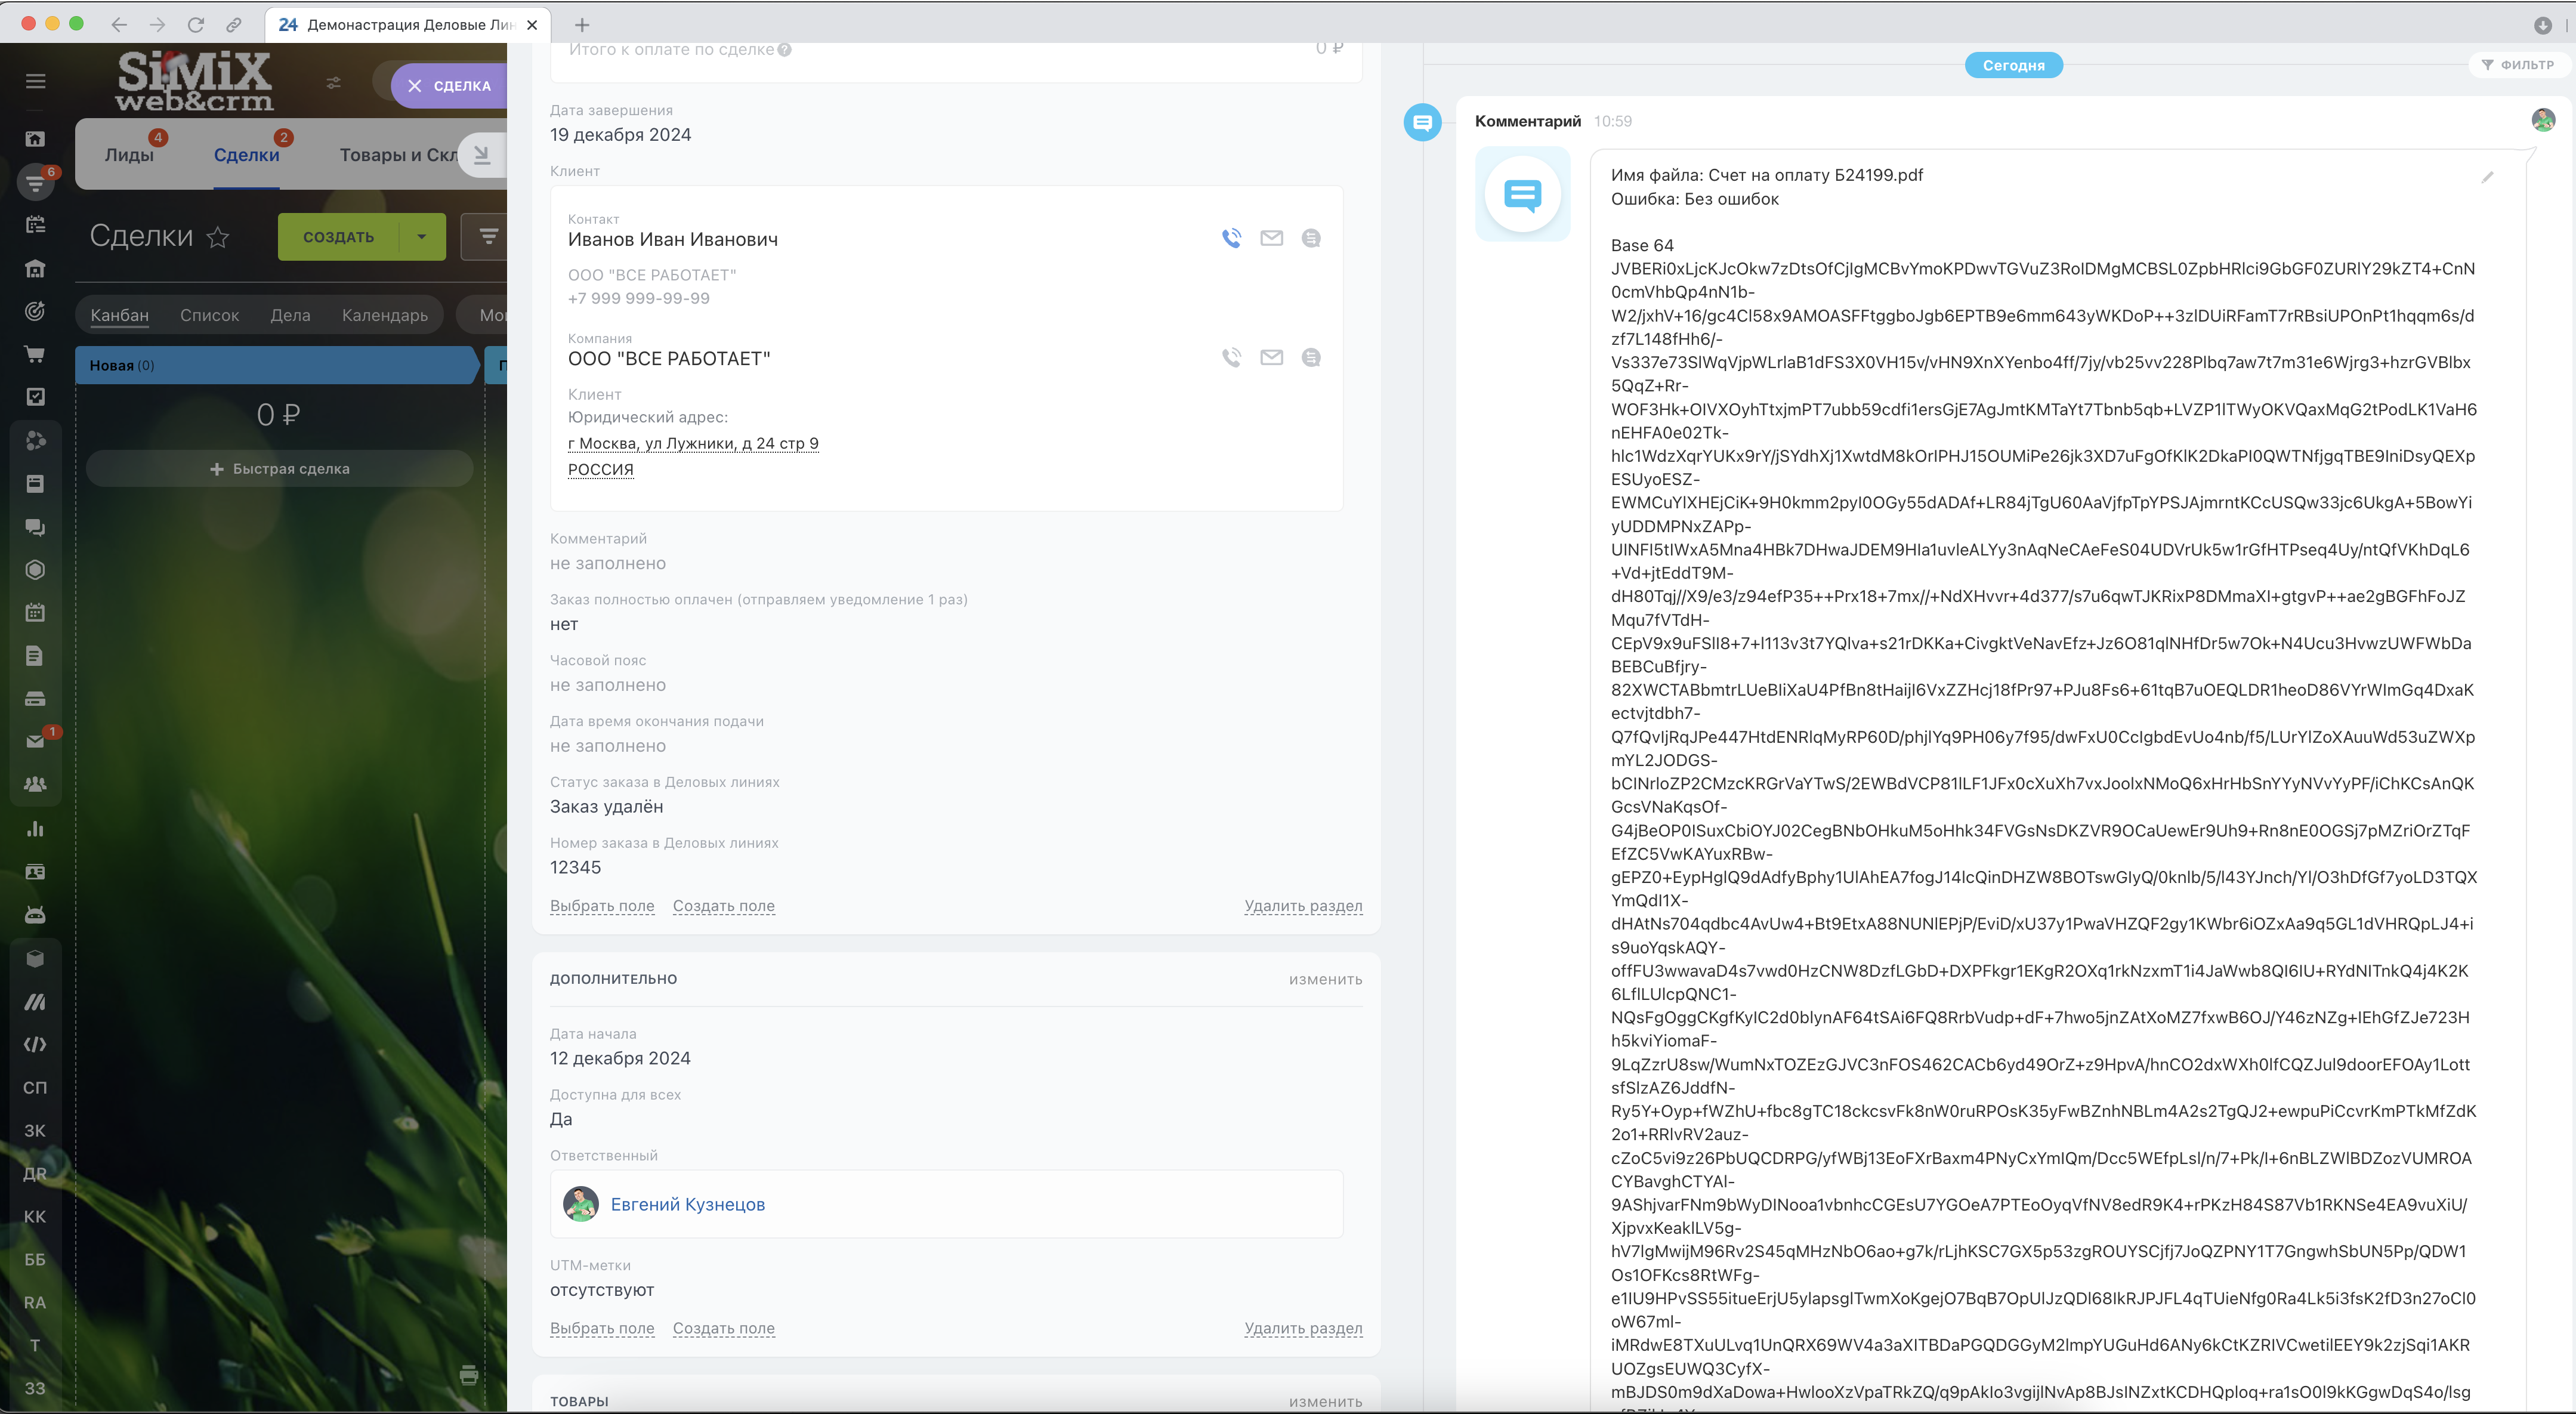This screenshot has width=2576, height=1414.
Task: Open hamburger menu in left sidebar
Action: (36, 81)
